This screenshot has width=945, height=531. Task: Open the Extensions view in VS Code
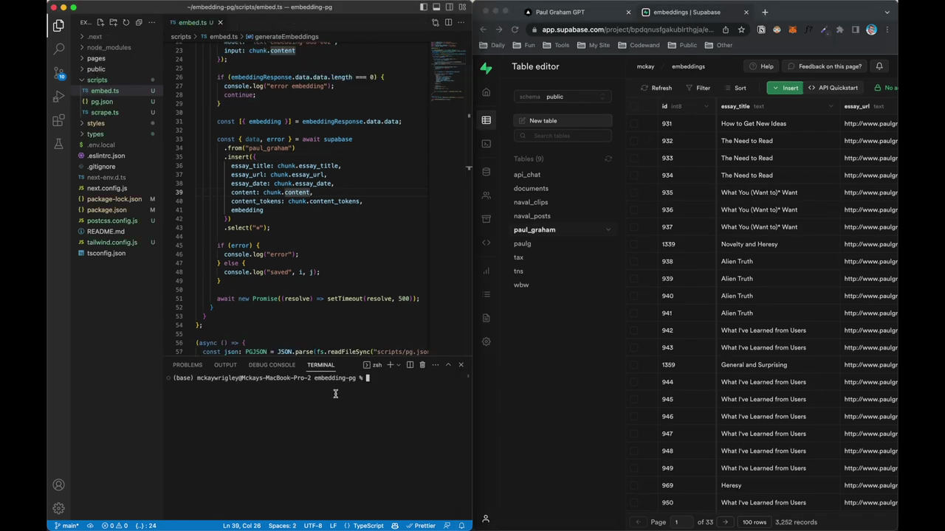click(58, 120)
